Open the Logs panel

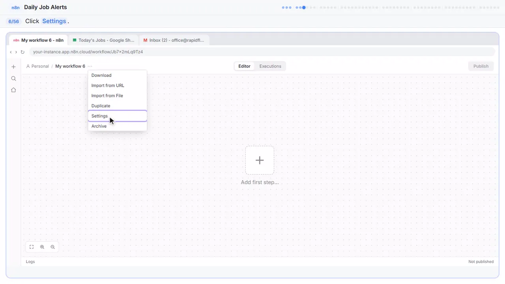click(30, 262)
